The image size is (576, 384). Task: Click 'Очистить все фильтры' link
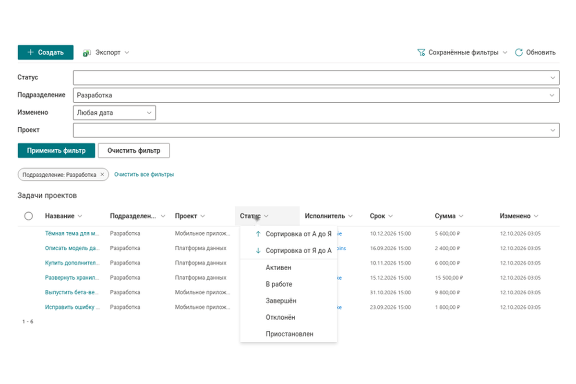click(144, 175)
